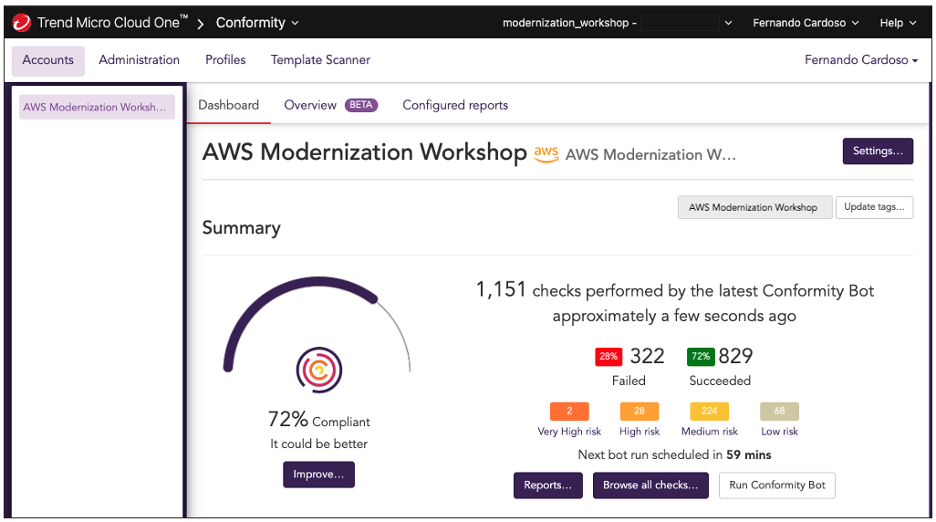Click the Trend Micro red logo icon
936x522 pixels.
tap(22, 23)
